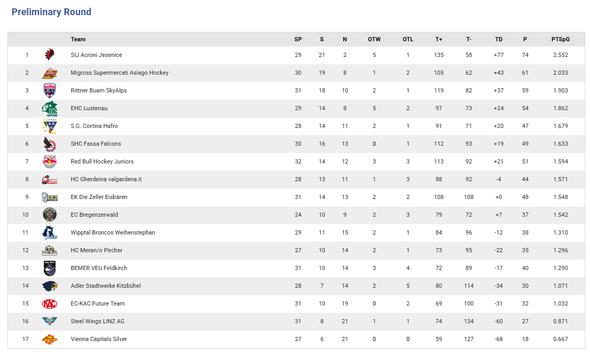590x352 pixels.
Task: Click the SHC Fassa Falcons logo
Action: coord(50,144)
